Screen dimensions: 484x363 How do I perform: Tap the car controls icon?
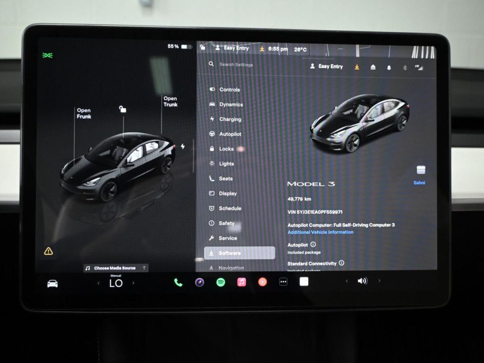click(x=53, y=284)
